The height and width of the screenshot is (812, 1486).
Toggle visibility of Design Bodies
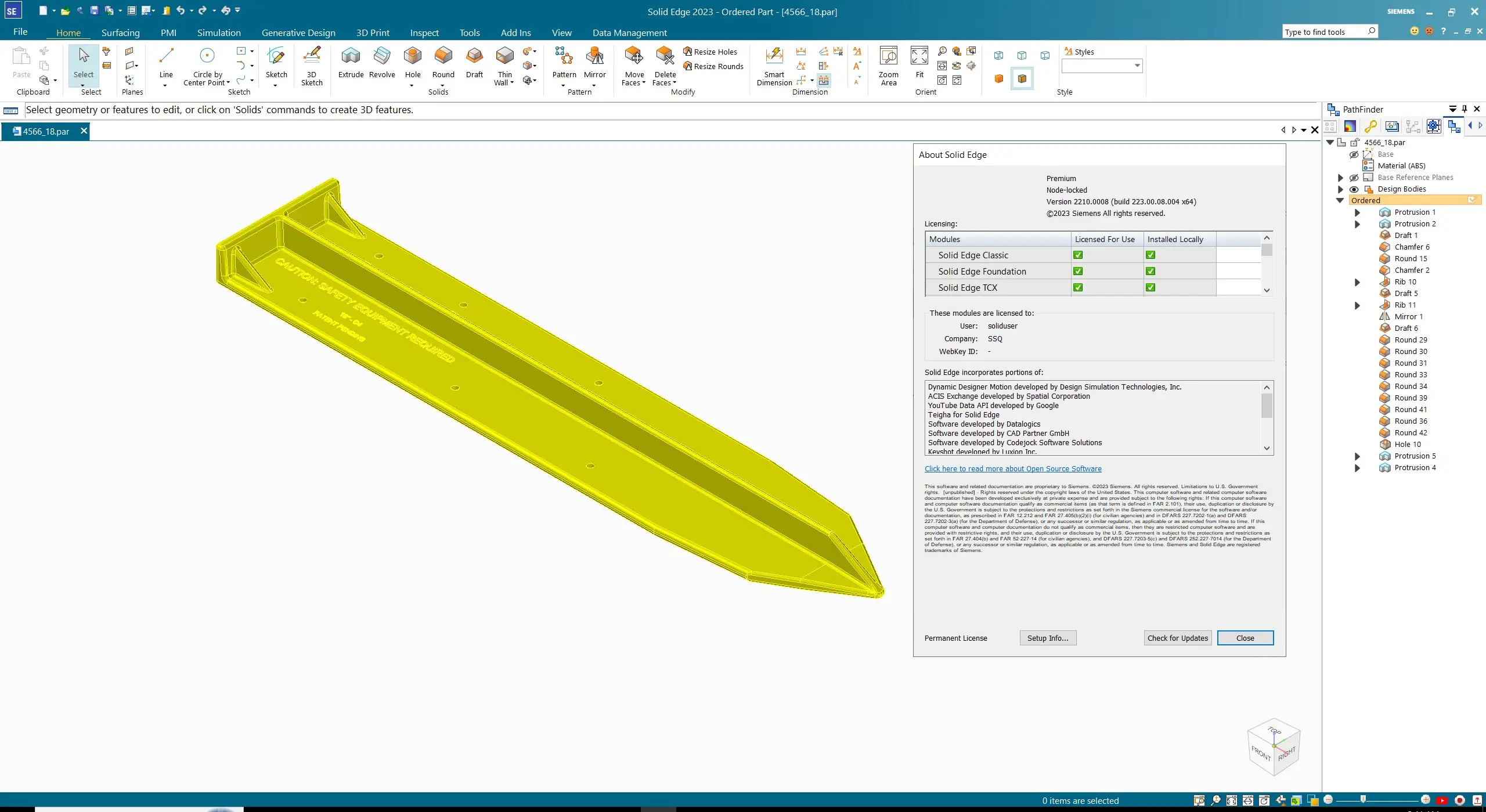point(1354,189)
